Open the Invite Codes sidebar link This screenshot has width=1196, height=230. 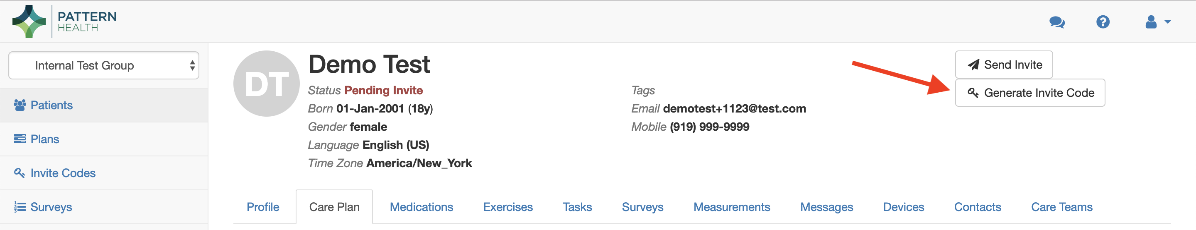point(63,173)
